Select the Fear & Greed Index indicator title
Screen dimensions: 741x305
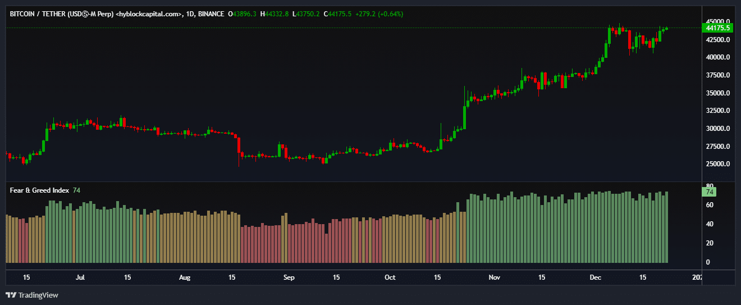39,190
